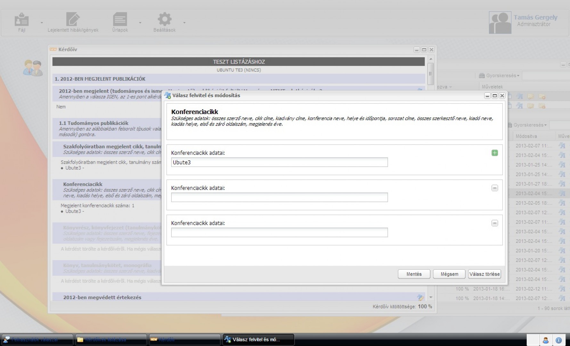Click the '1.1 Tudományos publikációk' heading

click(94, 123)
